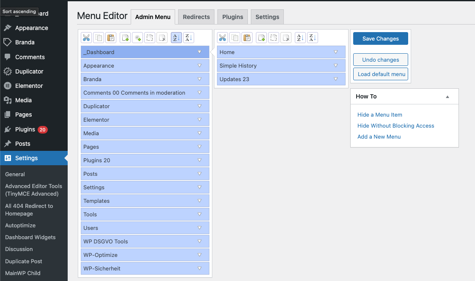Expand the Home submenu item arrow
This screenshot has width=475, height=281.
(336, 52)
